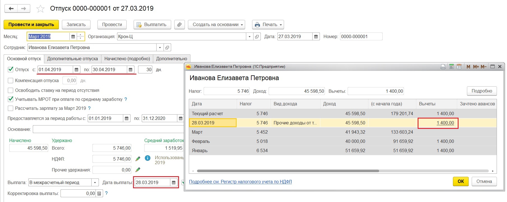Click horizontal scrollbar in income table

288,171
